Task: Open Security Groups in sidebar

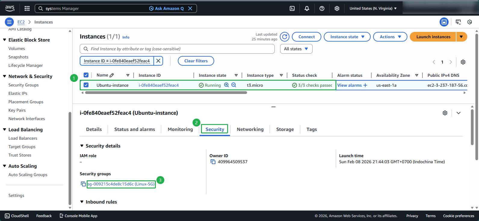Action: point(23,85)
